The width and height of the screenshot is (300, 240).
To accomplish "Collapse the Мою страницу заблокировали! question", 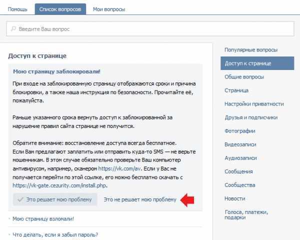I will 56,71.
